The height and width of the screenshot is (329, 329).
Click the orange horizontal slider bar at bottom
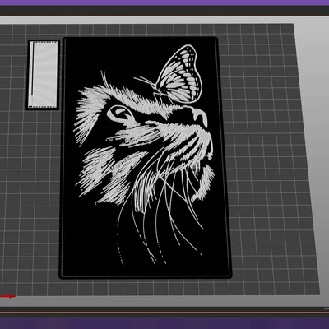pos(164,313)
